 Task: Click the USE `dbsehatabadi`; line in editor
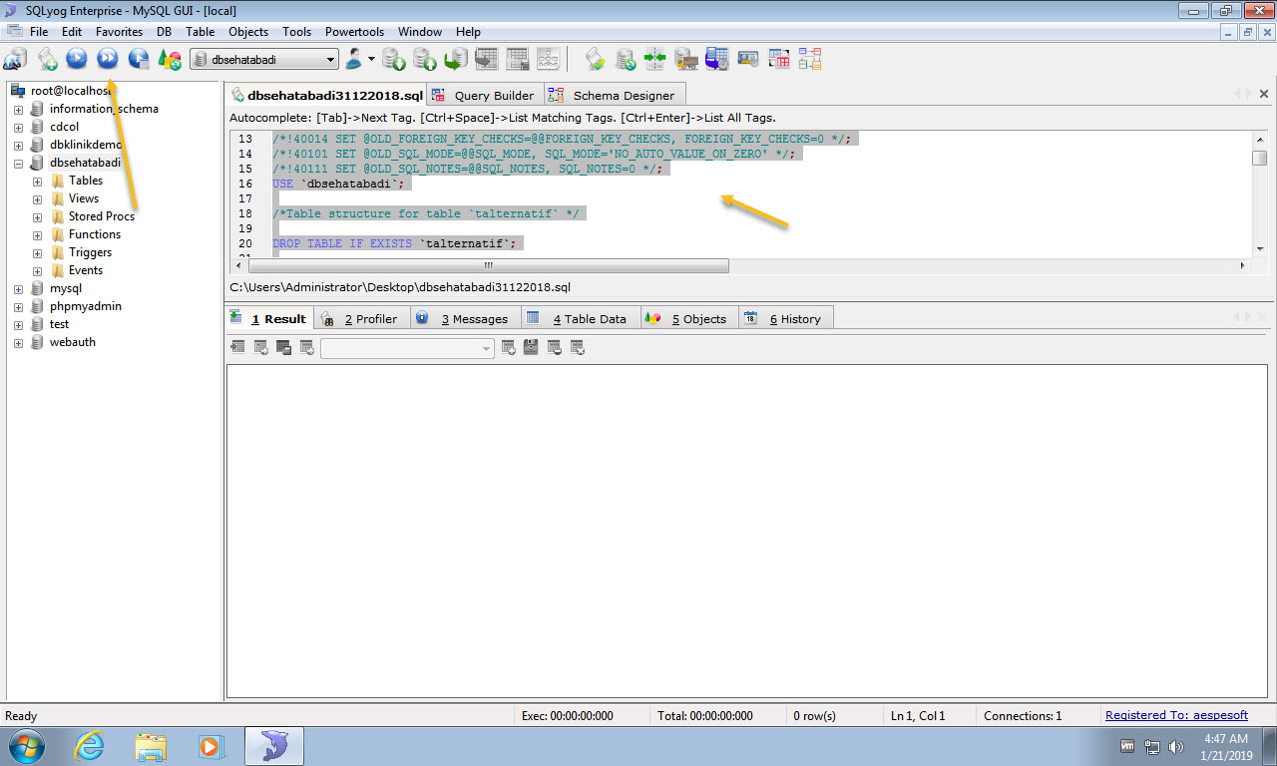[x=341, y=184]
